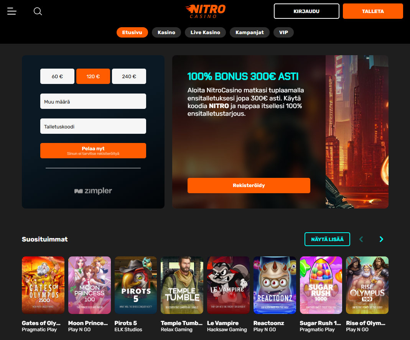Click the Nitro Casino logo
Viewport: 410px width, 340px height.
tap(206, 11)
